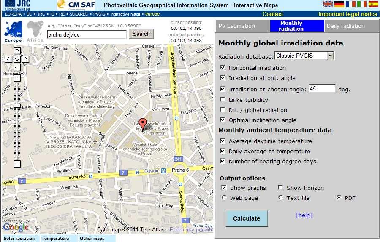Click the Praha 6 label on map

(180, 170)
